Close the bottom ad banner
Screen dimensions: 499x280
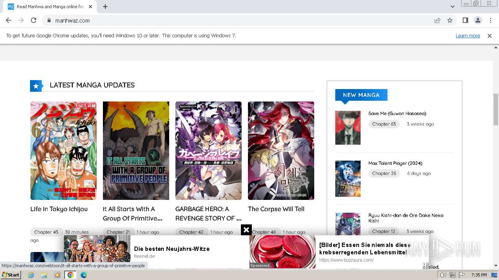[246, 230]
